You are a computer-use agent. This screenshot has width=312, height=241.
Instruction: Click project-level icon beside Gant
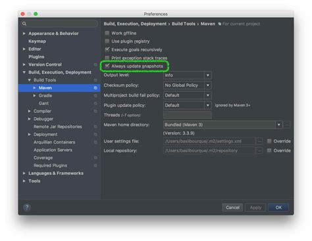click(95, 103)
